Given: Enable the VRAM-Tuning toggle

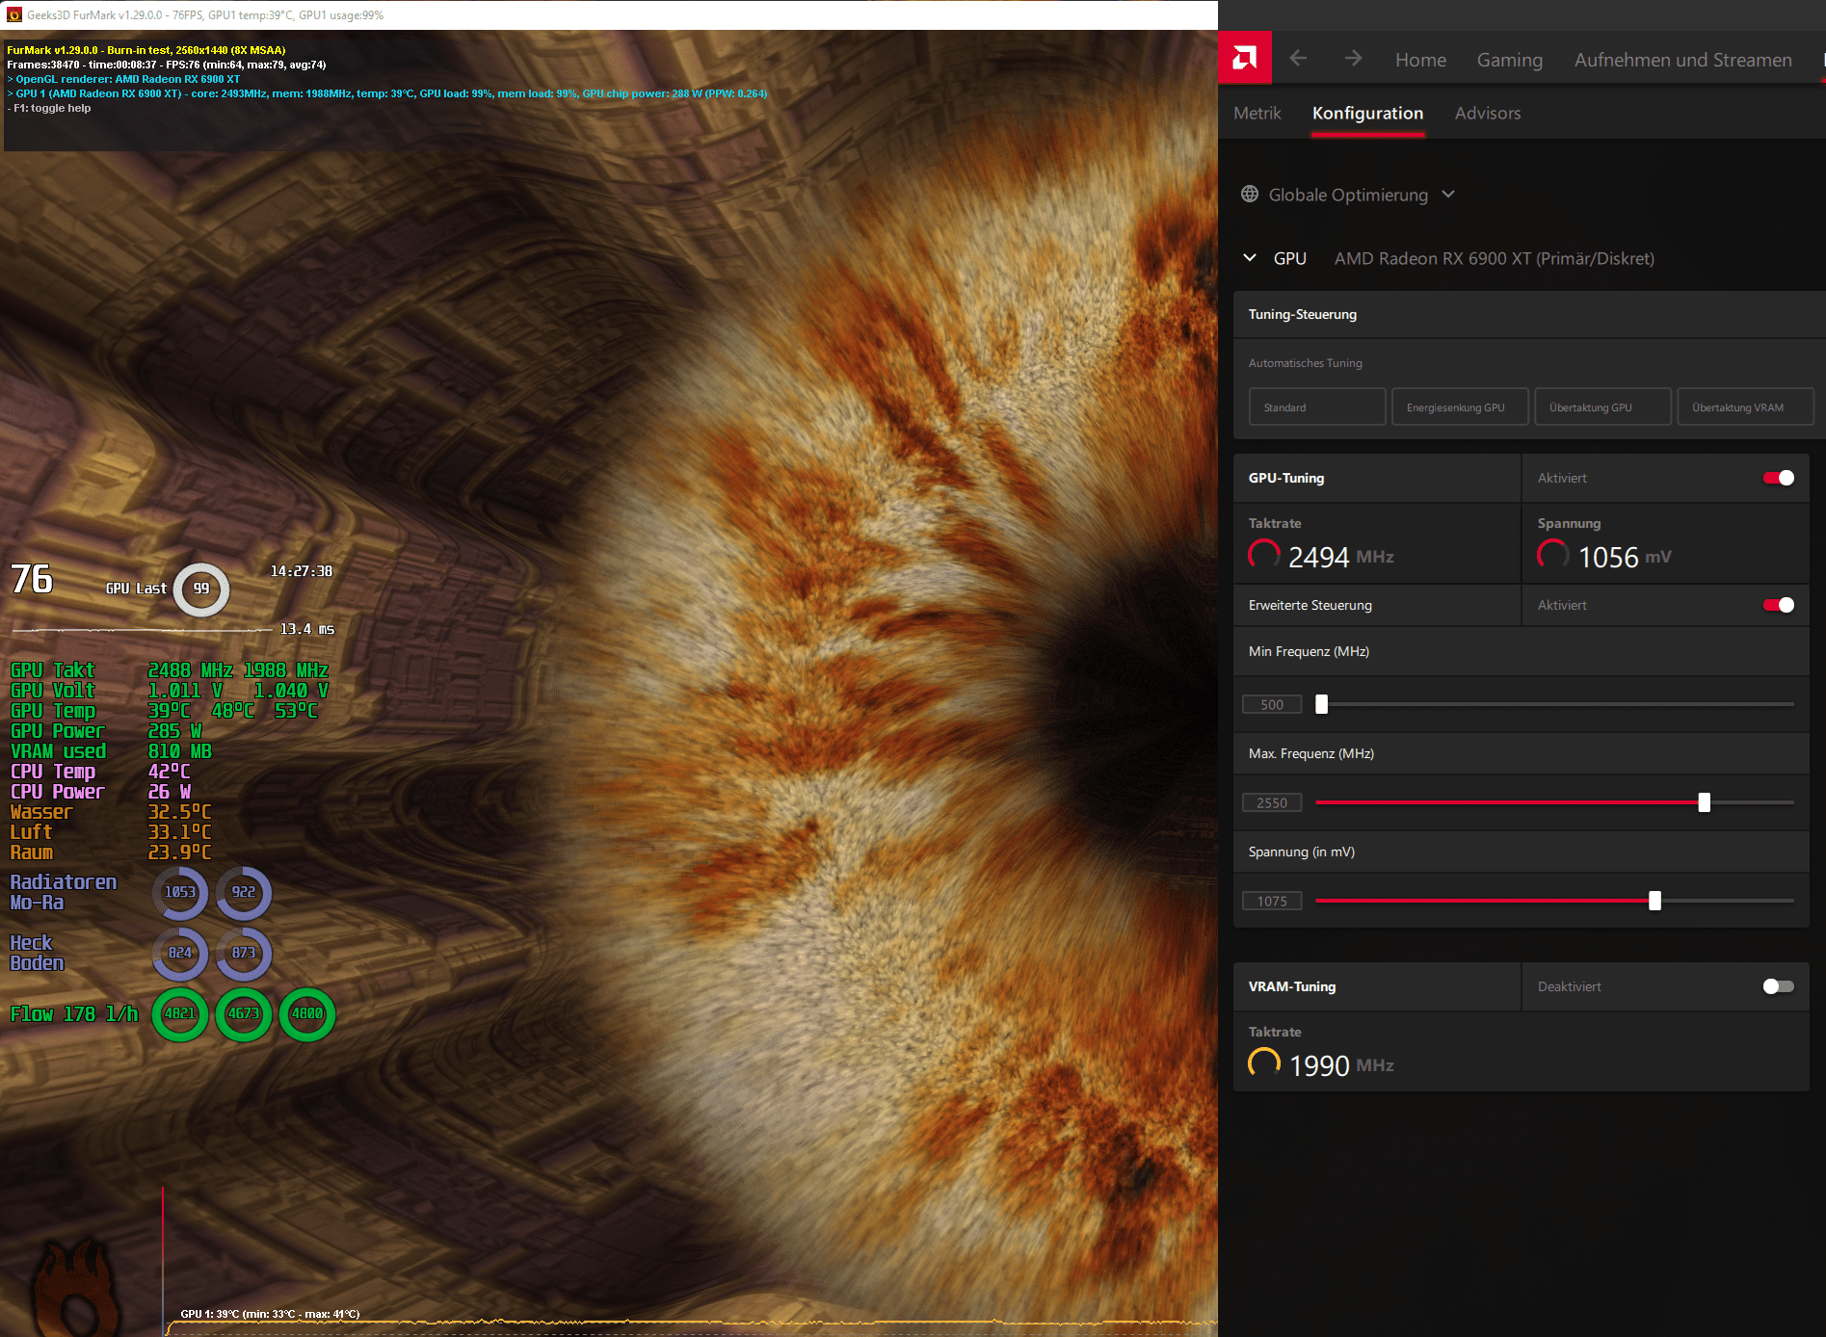Looking at the screenshot, I should tap(1778, 986).
